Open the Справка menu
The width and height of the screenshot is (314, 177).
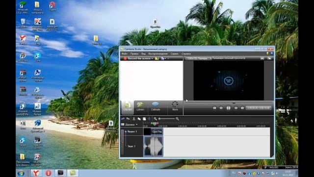(x=186, y=54)
